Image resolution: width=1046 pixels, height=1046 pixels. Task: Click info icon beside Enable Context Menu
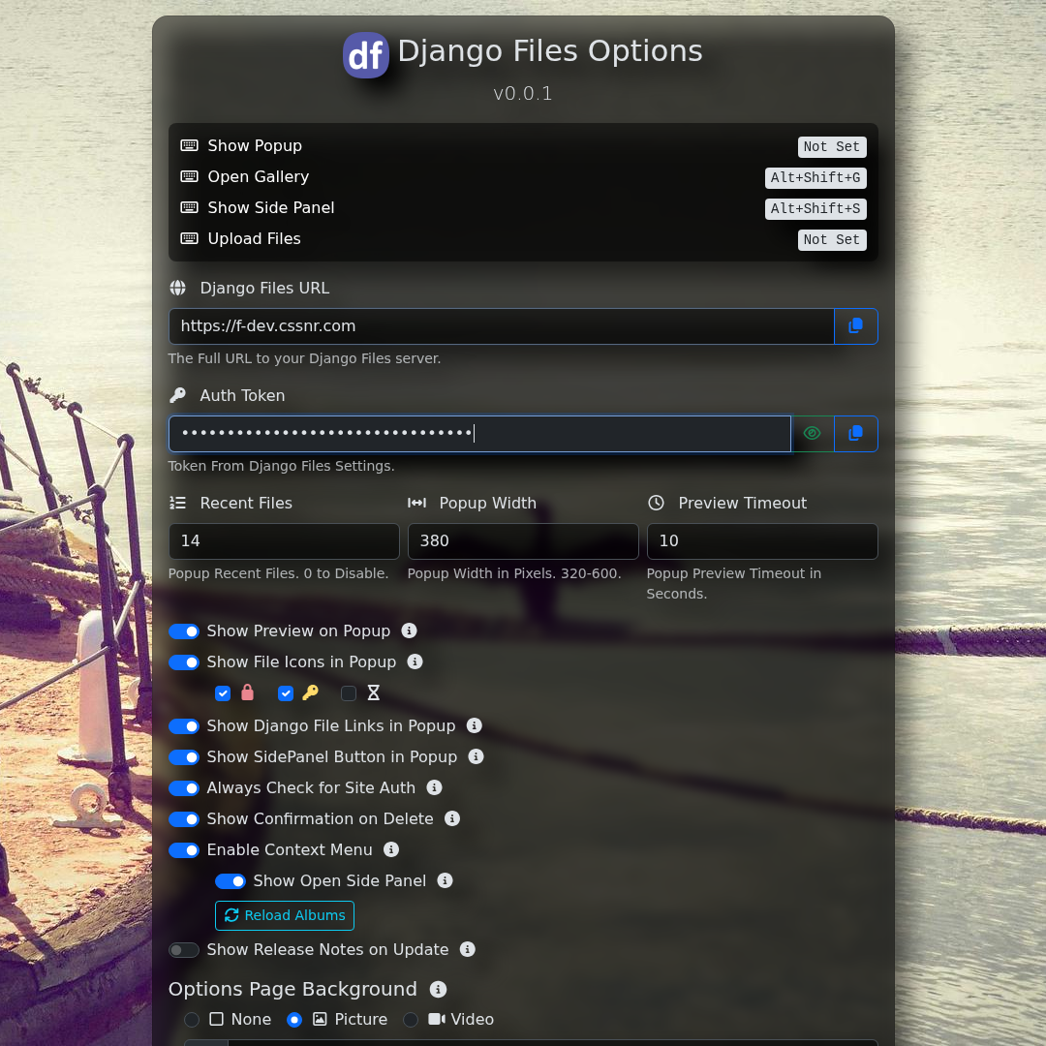click(391, 849)
